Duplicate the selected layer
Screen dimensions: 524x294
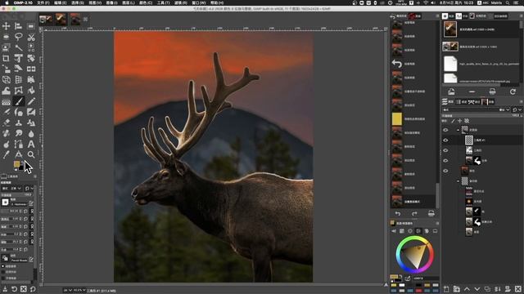tap(487, 289)
